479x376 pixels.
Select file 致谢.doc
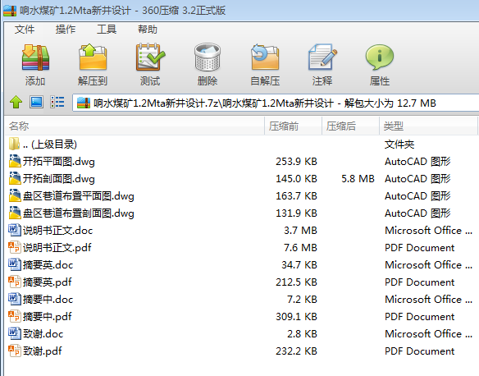(x=242, y=334)
